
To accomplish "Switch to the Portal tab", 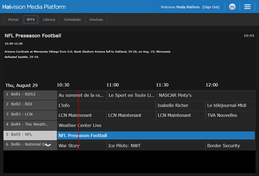I will (x=13, y=19).
